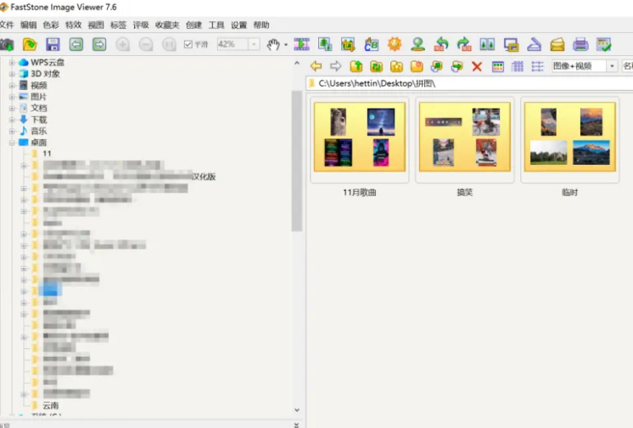The width and height of the screenshot is (633, 428).
Task: Open the 图像+视频 filter dropdown
Action: coord(611,66)
